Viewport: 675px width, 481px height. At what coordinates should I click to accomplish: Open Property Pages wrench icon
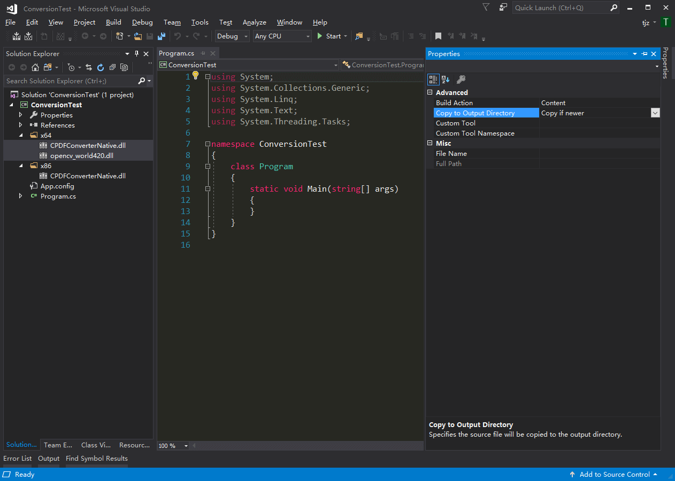coord(461,80)
